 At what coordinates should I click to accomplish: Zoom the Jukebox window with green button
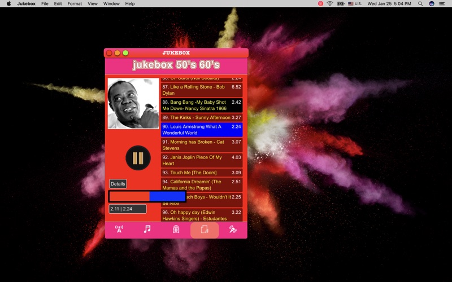[x=125, y=53]
